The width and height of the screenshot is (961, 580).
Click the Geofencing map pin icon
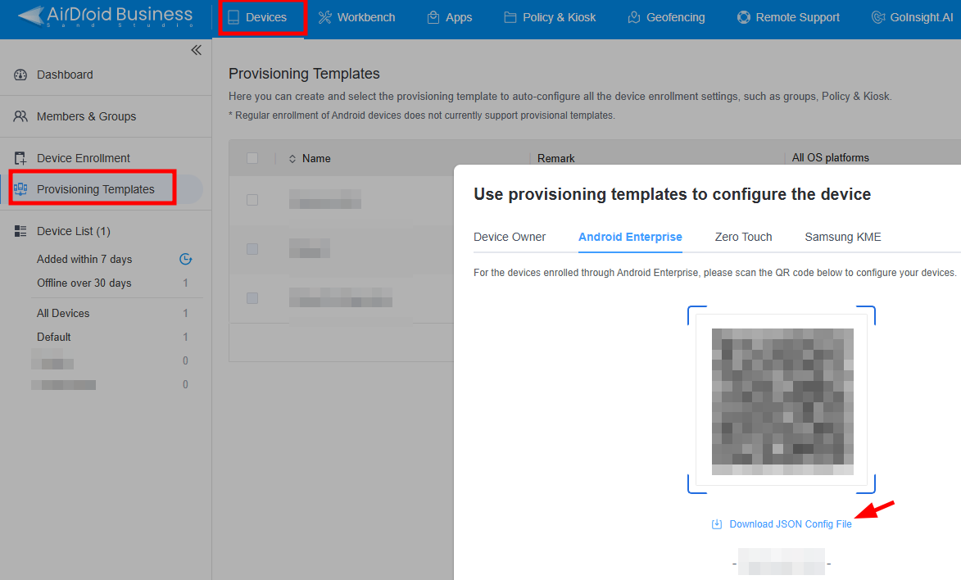pos(634,17)
